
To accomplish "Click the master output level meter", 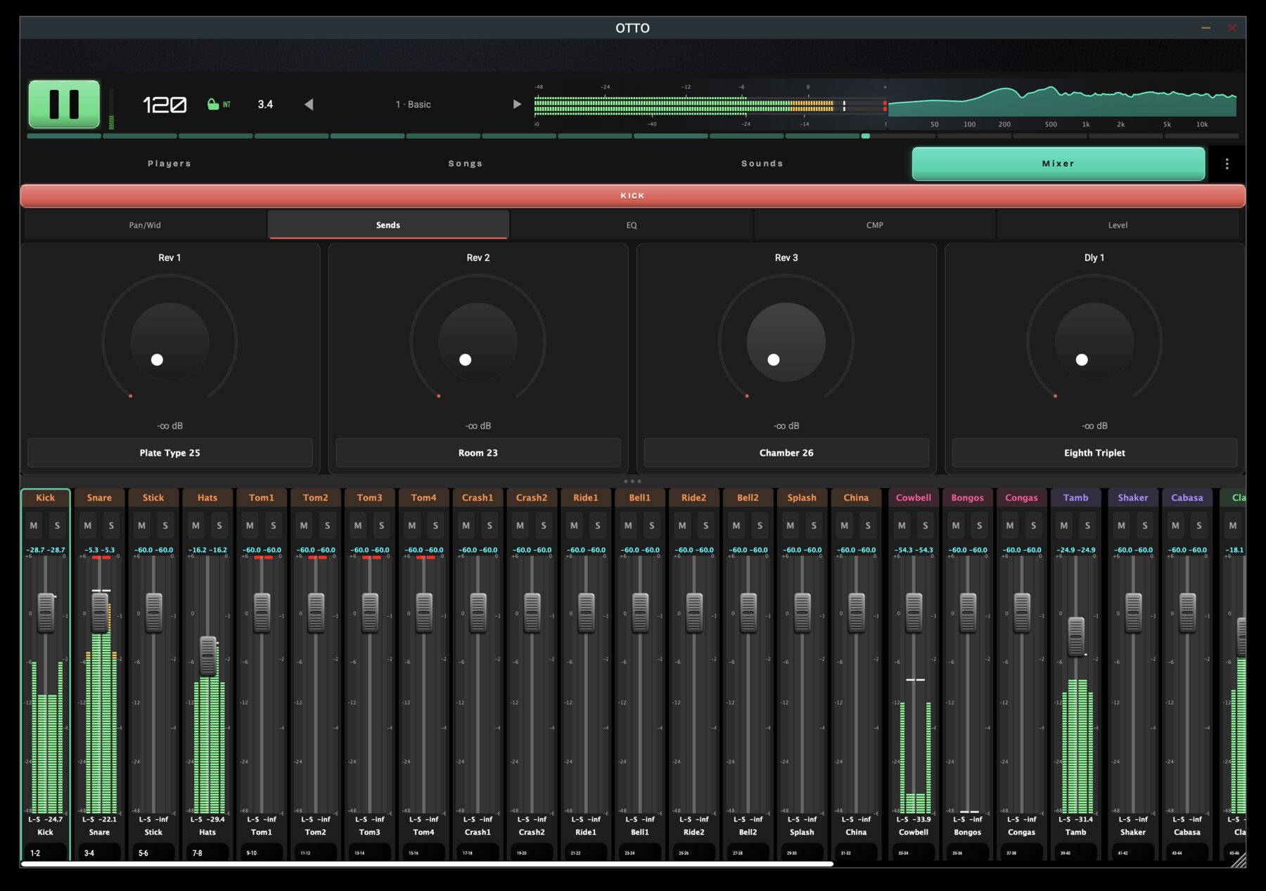I will tap(710, 106).
